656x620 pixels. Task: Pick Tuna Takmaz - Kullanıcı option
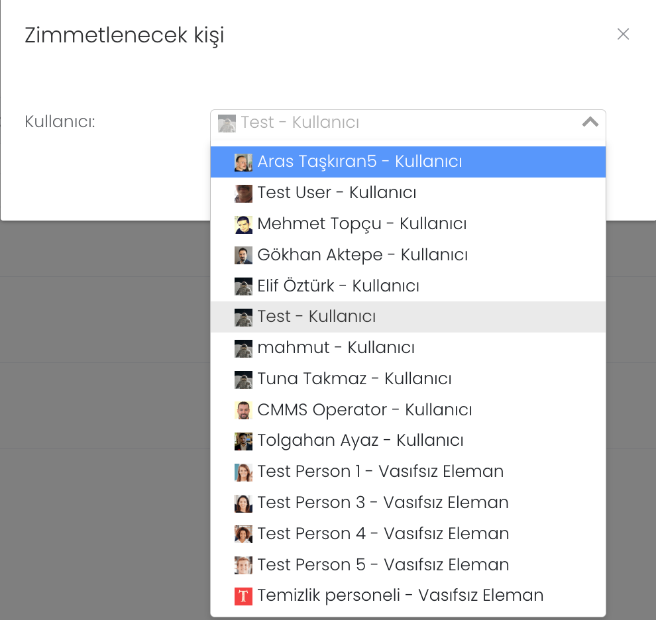pyautogui.click(x=355, y=379)
